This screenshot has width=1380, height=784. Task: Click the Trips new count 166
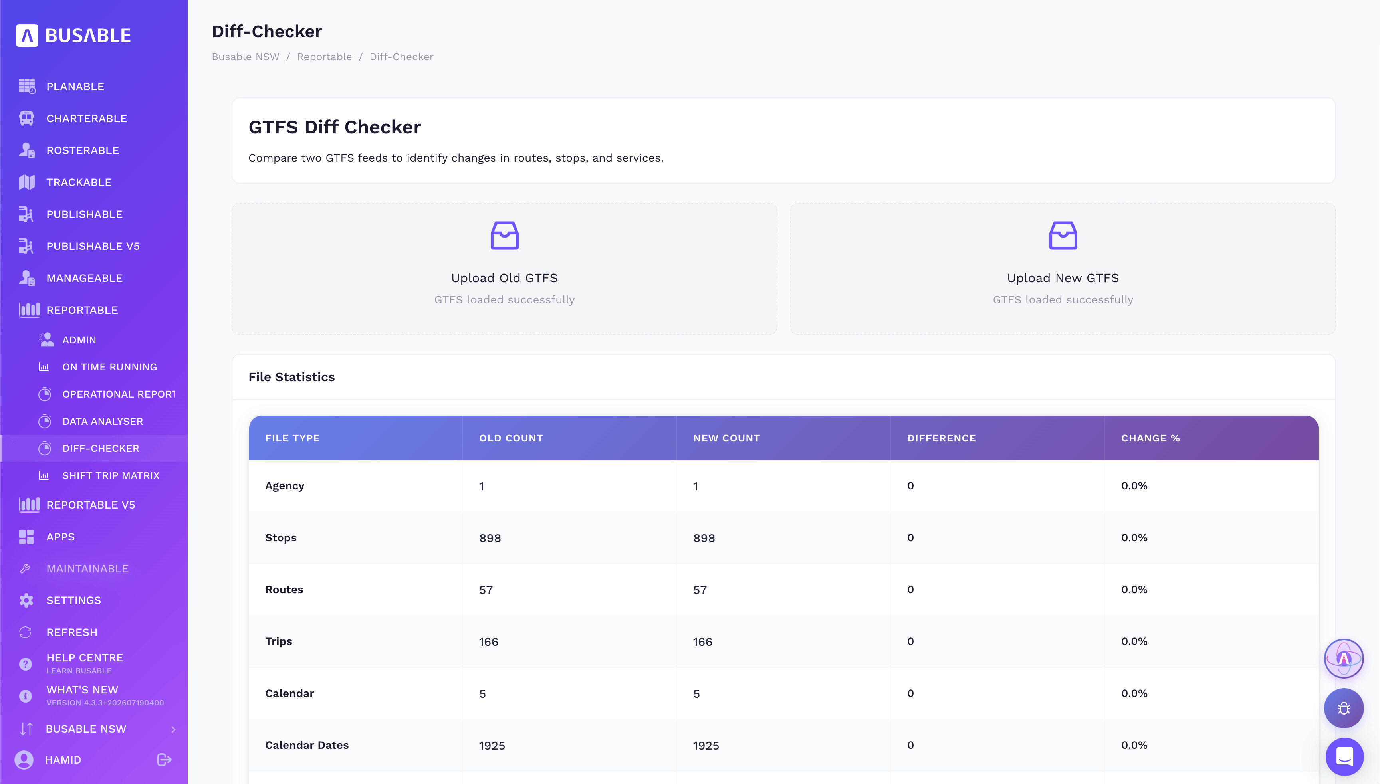(702, 642)
